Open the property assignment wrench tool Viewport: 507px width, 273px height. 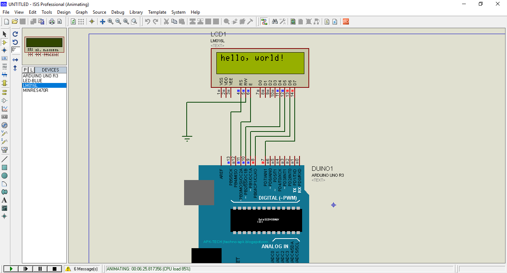click(282, 21)
